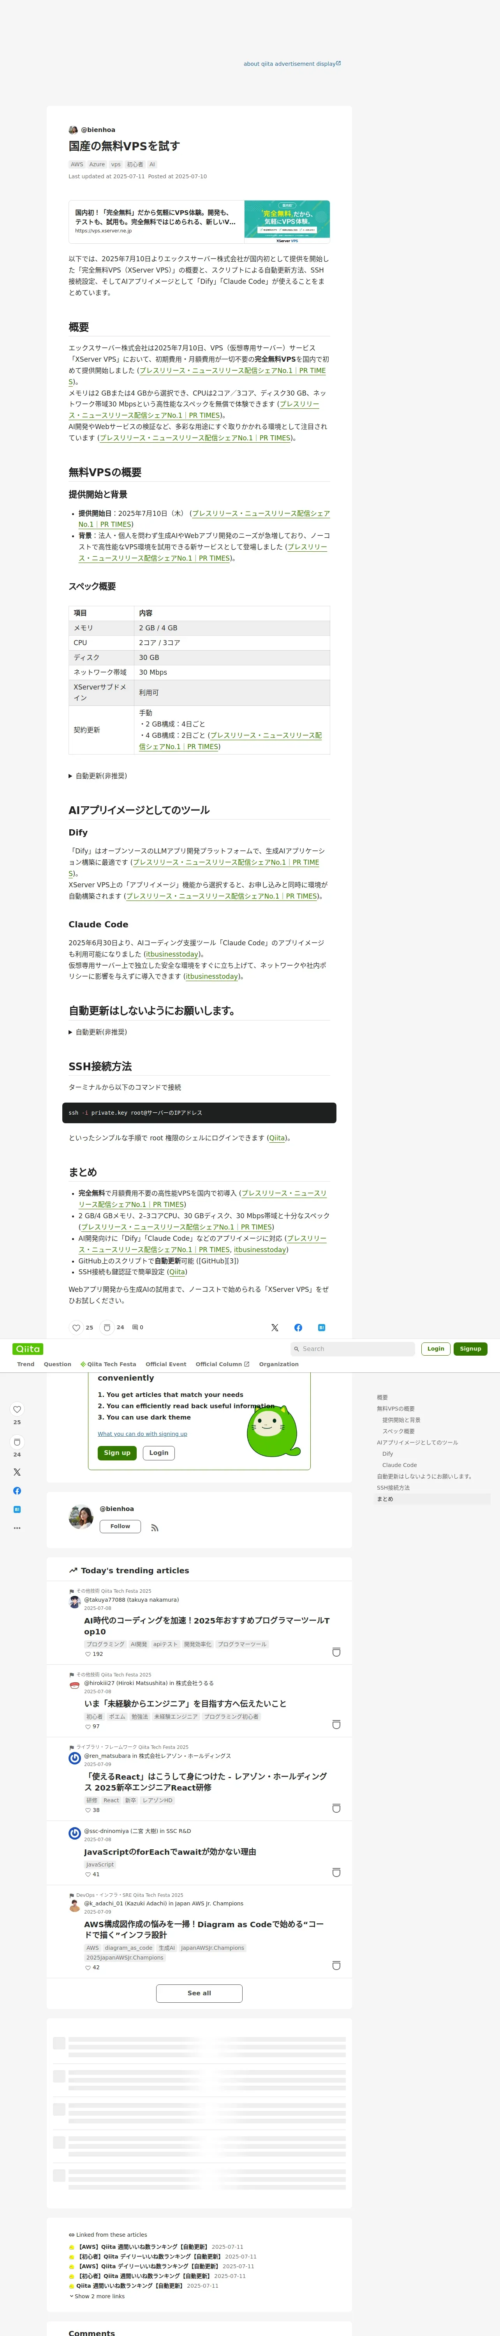Open trending article いま「未経験からエンジニア」
The width and height of the screenshot is (500, 2336).
point(185,1704)
